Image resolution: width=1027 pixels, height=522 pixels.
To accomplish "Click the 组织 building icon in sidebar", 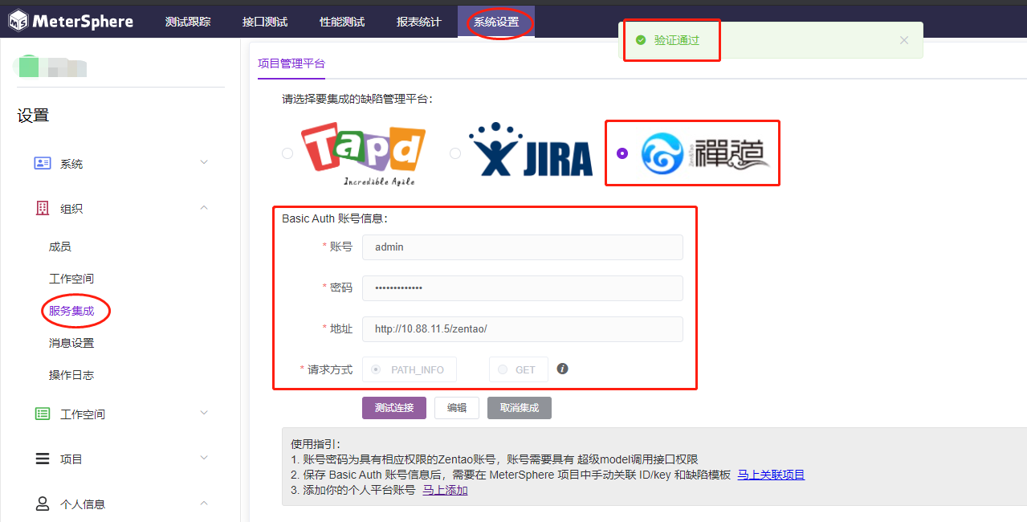I will 42,208.
